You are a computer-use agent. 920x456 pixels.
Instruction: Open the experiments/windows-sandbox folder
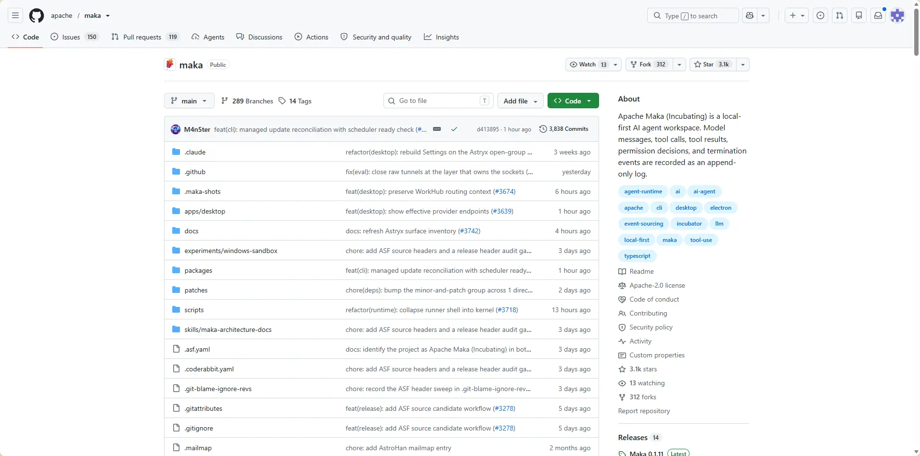(231, 251)
